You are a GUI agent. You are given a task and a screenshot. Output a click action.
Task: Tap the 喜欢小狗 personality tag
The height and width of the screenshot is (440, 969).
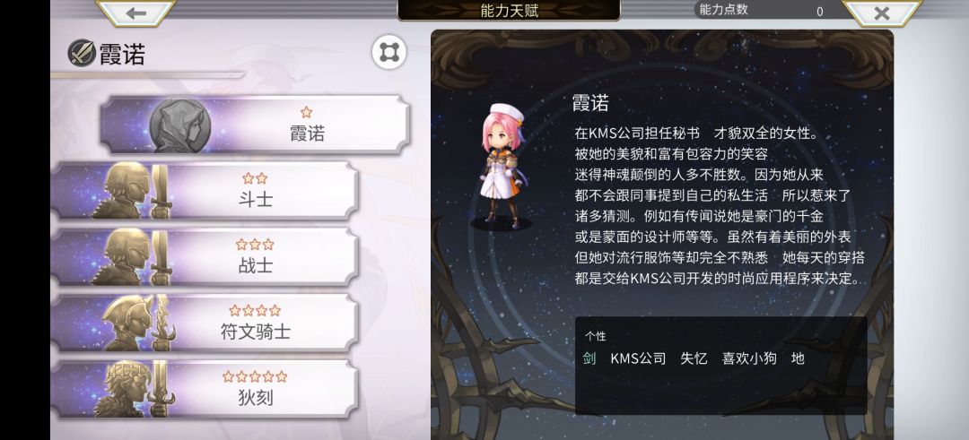[749, 358]
